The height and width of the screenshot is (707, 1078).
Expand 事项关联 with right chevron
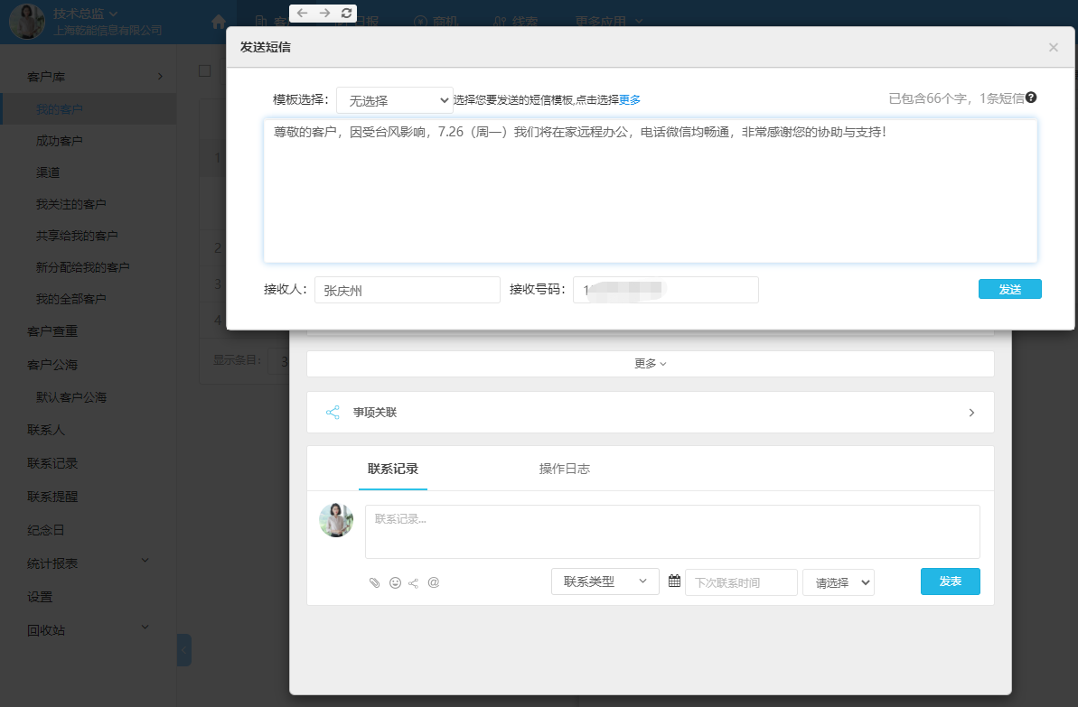971,413
